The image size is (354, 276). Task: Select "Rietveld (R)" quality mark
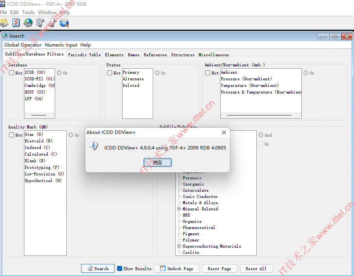pos(39,141)
